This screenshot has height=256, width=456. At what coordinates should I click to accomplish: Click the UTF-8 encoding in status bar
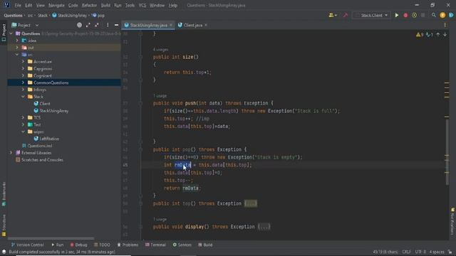(x=420, y=252)
